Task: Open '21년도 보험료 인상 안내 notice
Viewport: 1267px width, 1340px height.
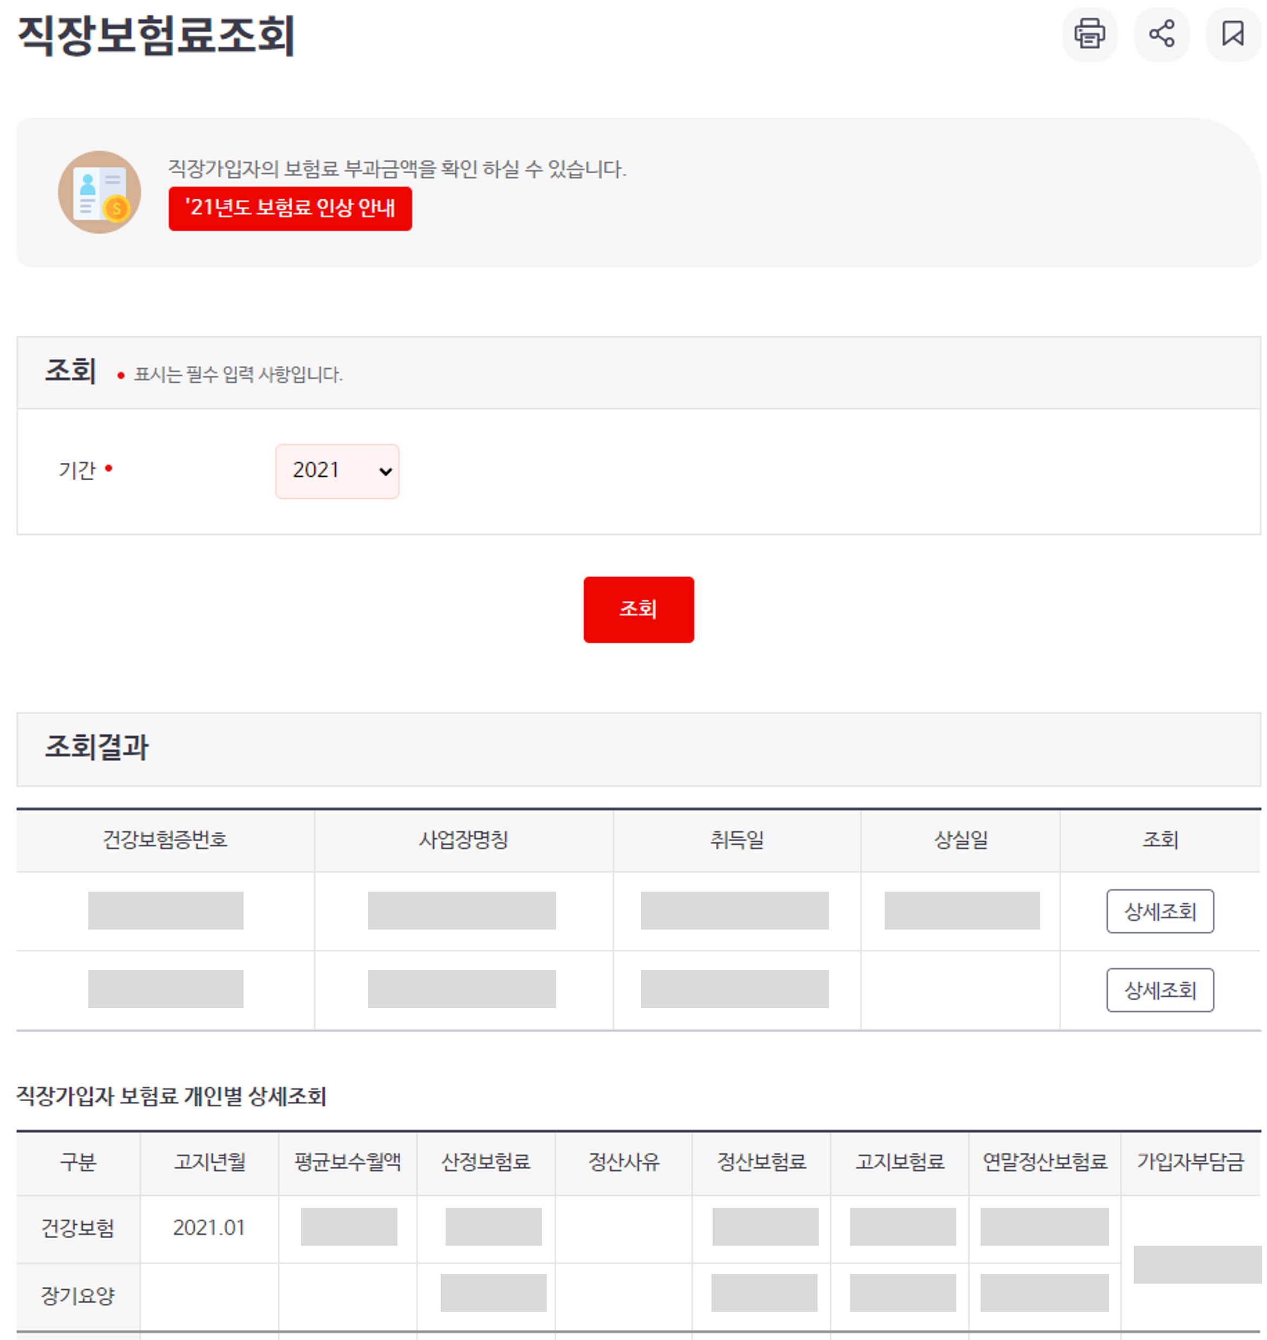Action: point(290,208)
